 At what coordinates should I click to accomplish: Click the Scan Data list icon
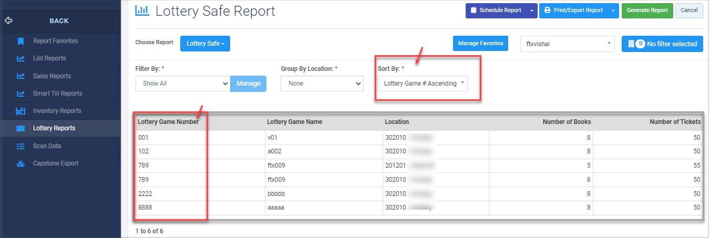pyautogui.click(x=20, y=146)
